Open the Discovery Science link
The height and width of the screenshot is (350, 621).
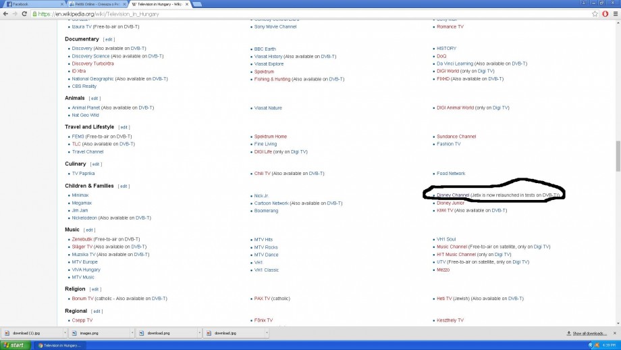click(x=90, y=56)
